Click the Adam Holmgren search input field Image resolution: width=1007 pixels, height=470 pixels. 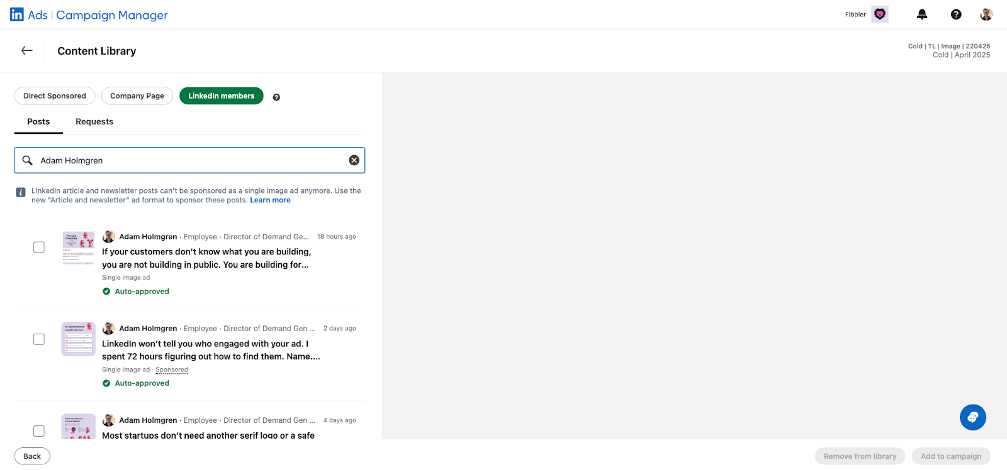[x=189, y=160]
